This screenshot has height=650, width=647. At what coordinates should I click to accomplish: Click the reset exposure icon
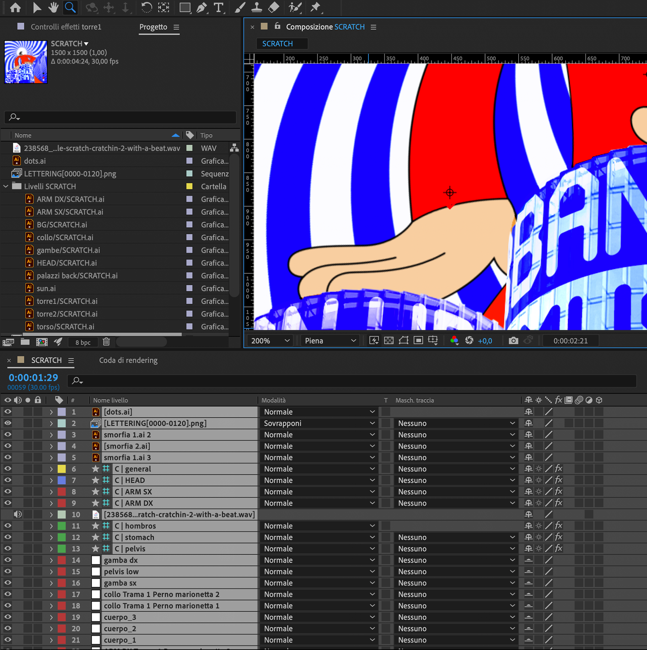[469, 341]
